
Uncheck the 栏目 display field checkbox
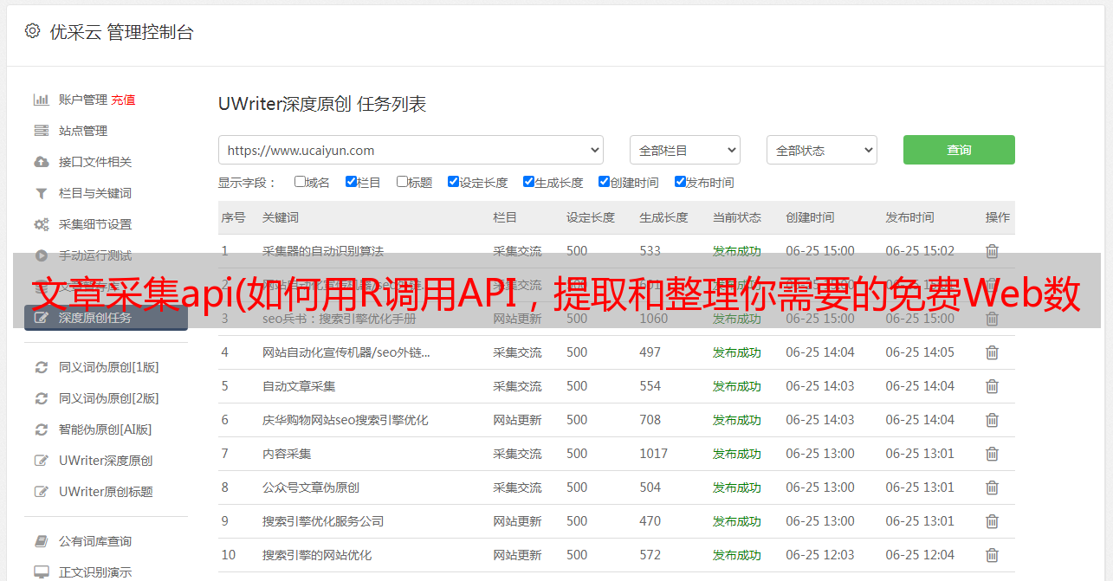[351, 182]
